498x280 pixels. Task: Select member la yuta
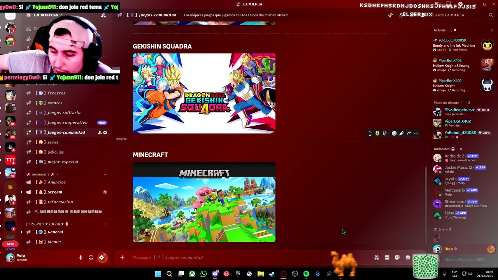[463, 181]
